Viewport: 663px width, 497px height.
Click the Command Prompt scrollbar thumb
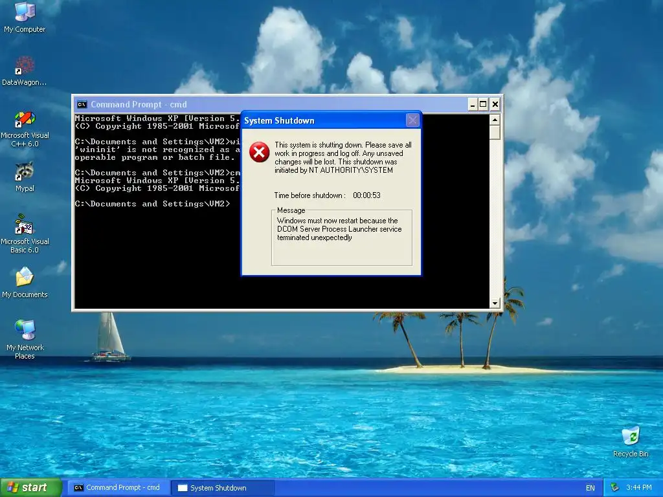(x=495, y=132)
